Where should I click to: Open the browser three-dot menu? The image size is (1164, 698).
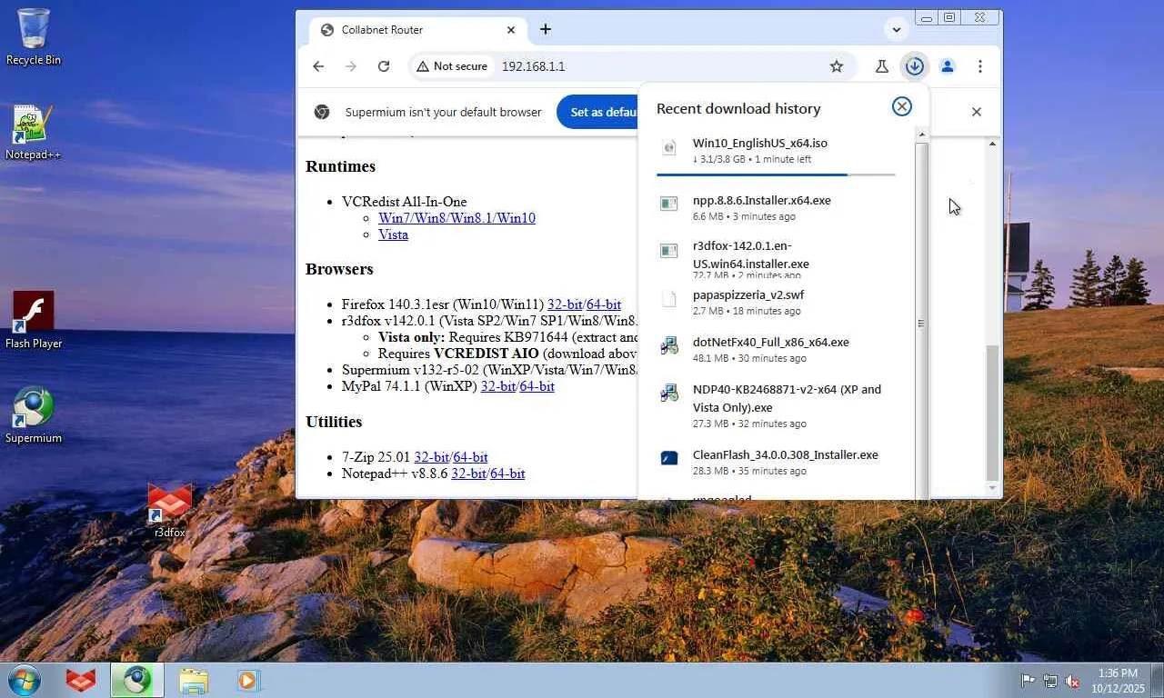tap(980, 66)
